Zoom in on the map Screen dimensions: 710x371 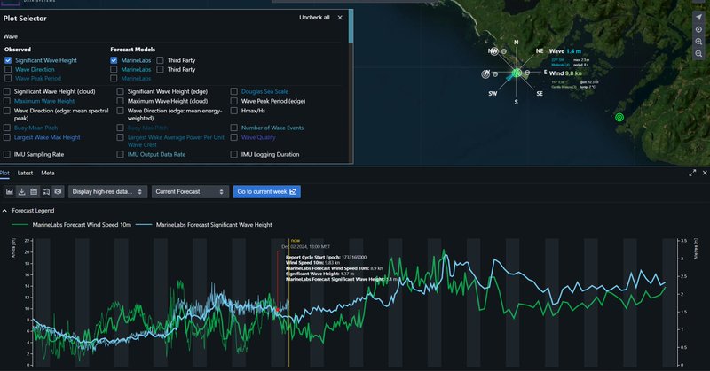[698, 42]
